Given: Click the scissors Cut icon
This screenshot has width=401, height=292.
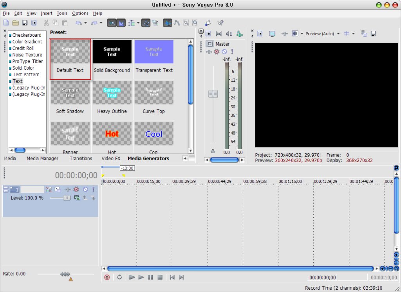Looking at the screenshot, I should pos(46,23).
